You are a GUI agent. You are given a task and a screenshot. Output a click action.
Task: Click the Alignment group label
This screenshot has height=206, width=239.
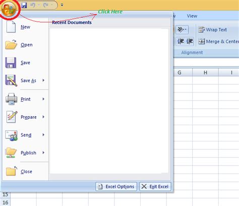[x=192, y=53]
